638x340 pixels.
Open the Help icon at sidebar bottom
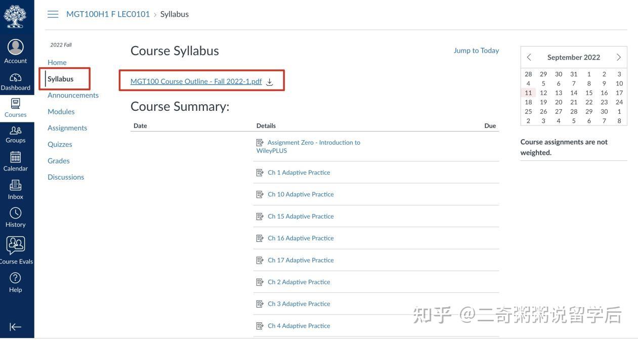pyautogui.click(x=16, y=279)
